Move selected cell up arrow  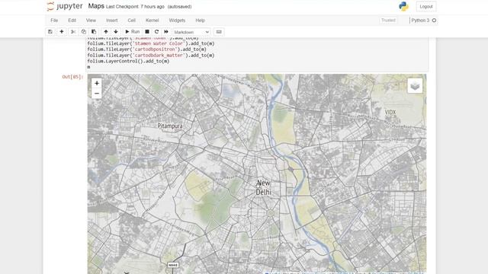(x=106, y=32)
